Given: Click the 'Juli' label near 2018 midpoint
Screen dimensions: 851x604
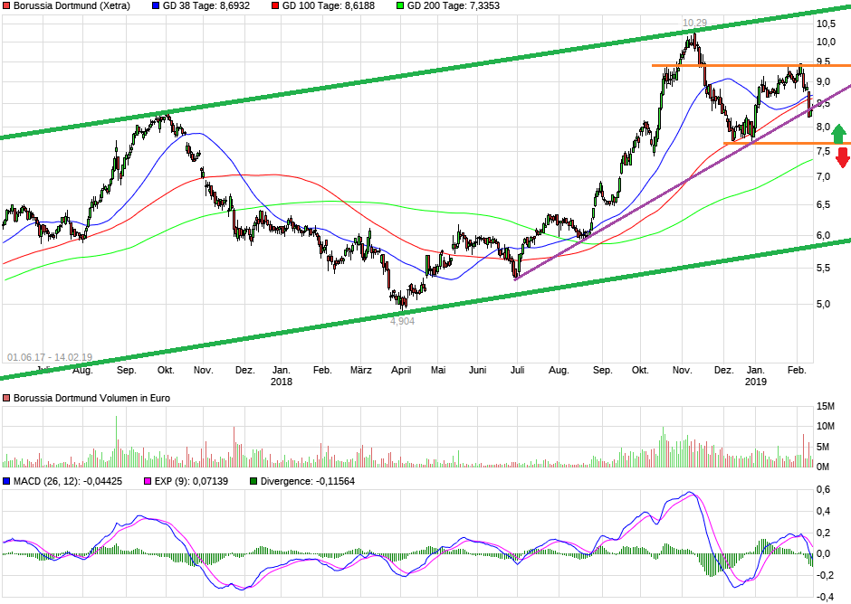Looking at the screenshot, I should coord(517,371).
